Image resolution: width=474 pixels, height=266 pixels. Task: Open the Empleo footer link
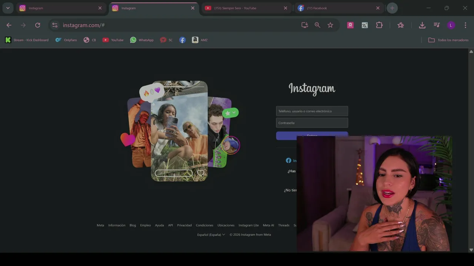(146, 225)
